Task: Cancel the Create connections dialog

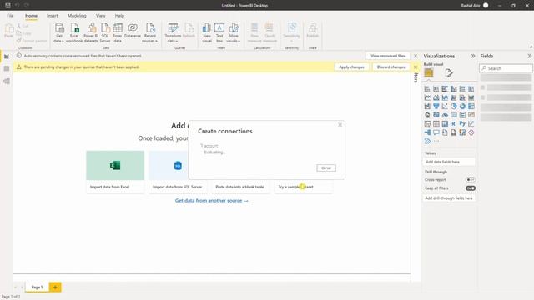Action: click(326, 168)
